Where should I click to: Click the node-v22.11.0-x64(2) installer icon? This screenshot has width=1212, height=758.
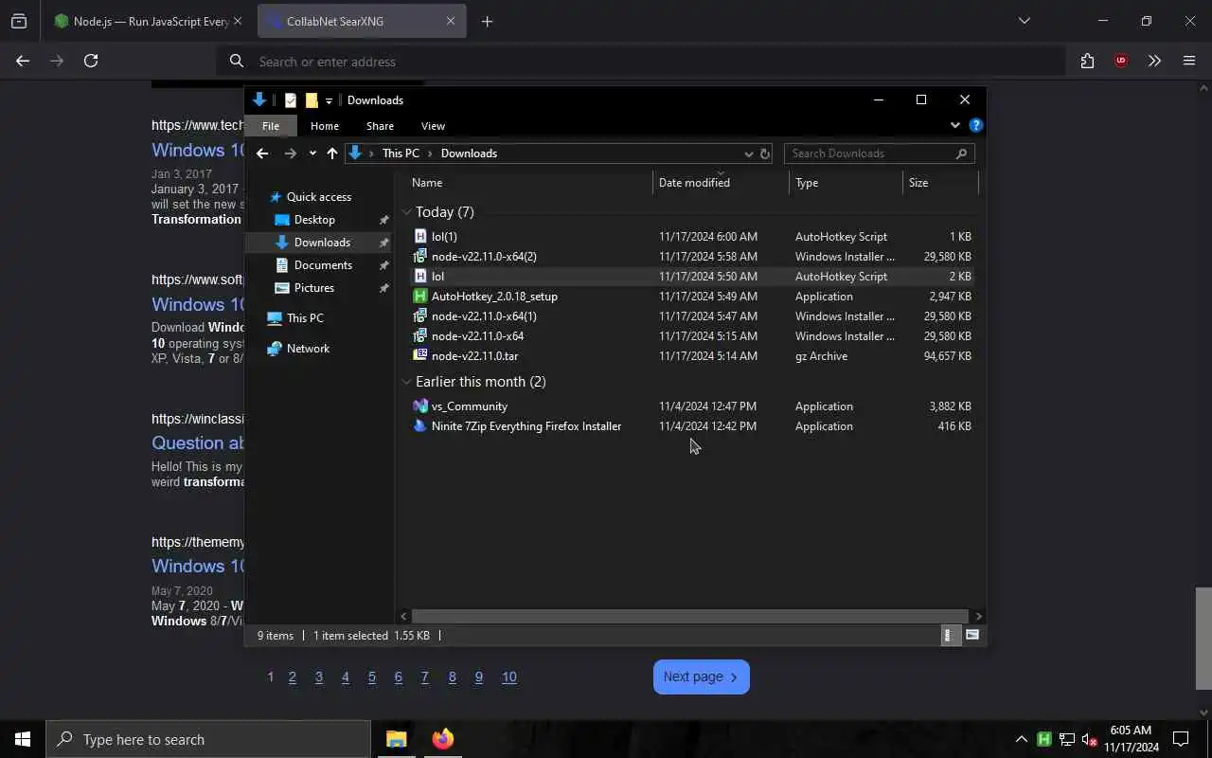[x=420, y=256]
